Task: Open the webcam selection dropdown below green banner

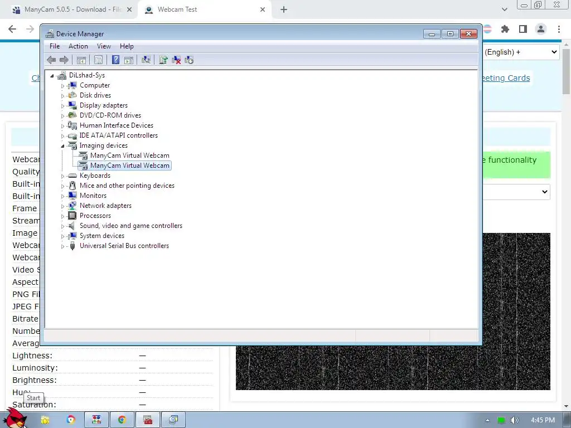Action: coord(516,192)
